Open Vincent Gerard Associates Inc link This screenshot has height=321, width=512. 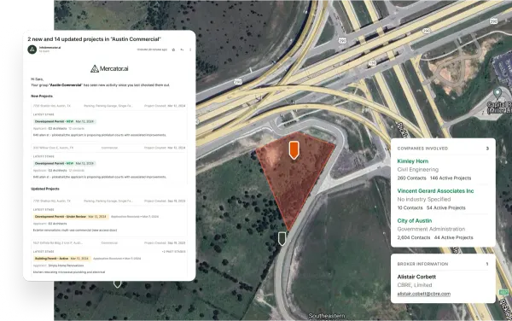click(435, 190)
